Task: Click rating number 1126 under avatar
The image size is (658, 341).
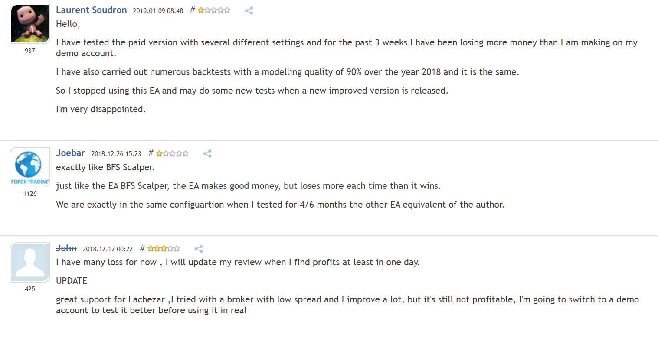Action: [30, 194]
